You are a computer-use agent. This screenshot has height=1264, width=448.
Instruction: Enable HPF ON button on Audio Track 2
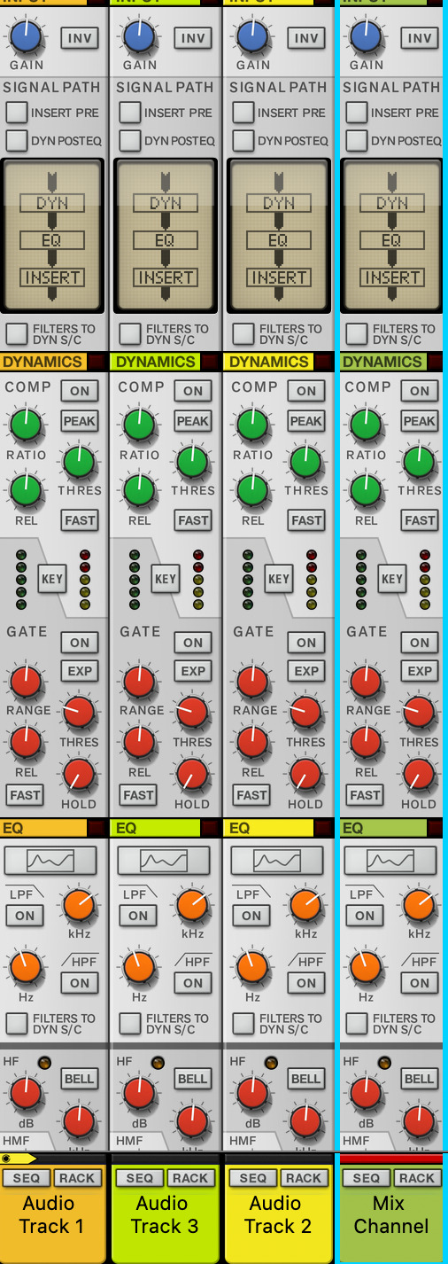(306, 983)
